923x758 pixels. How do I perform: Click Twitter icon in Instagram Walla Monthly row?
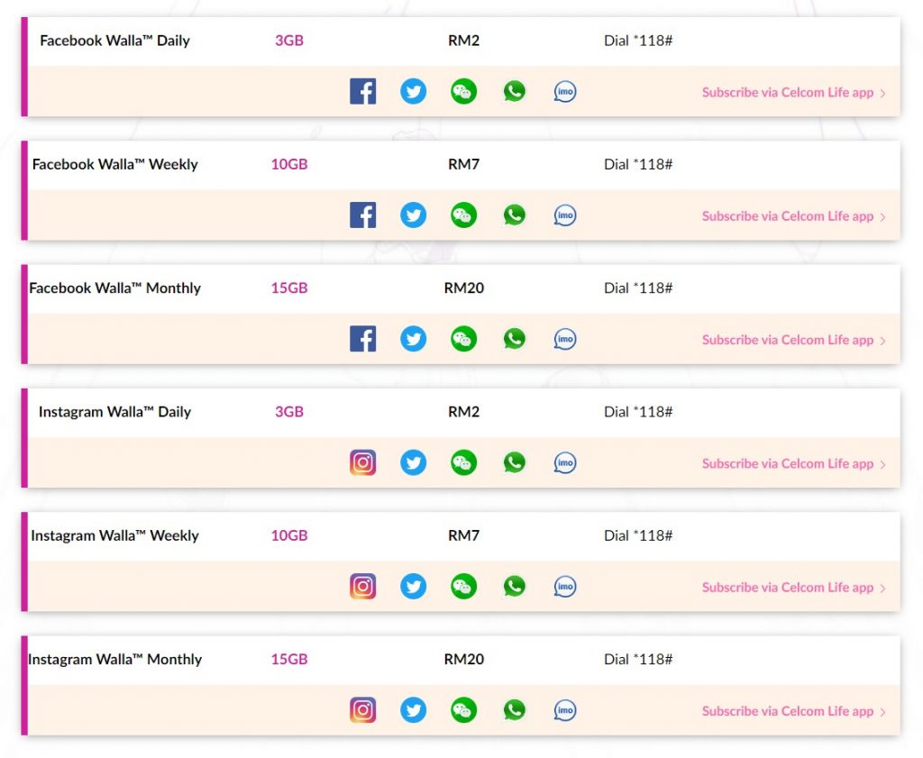tap(413, 709)
